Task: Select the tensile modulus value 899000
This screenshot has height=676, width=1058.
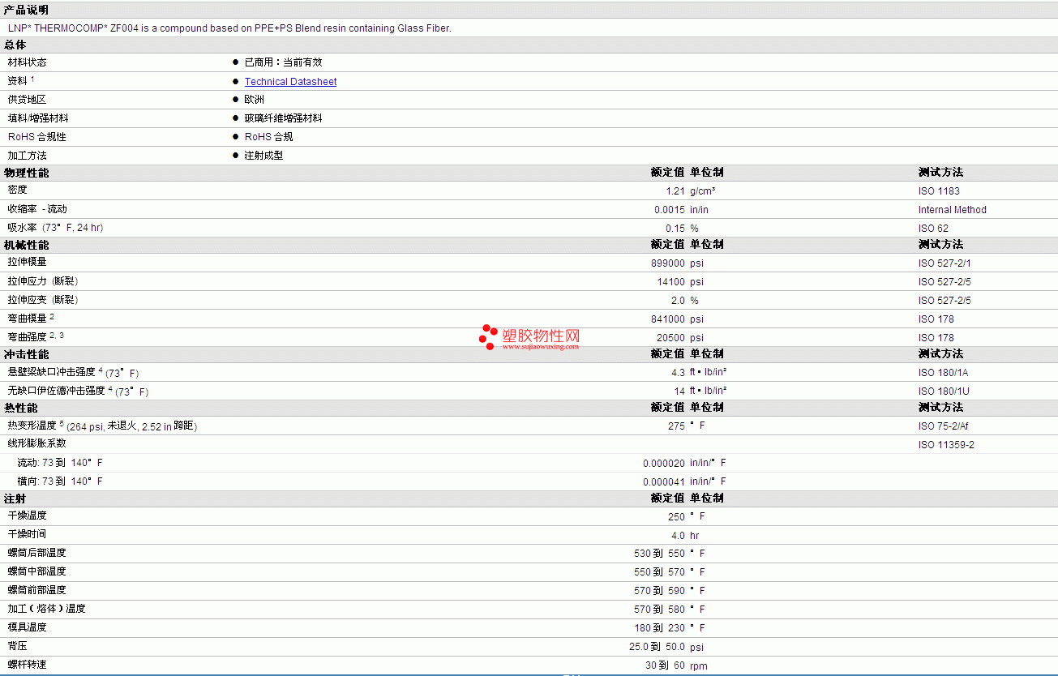Action: tap(668, 263)
